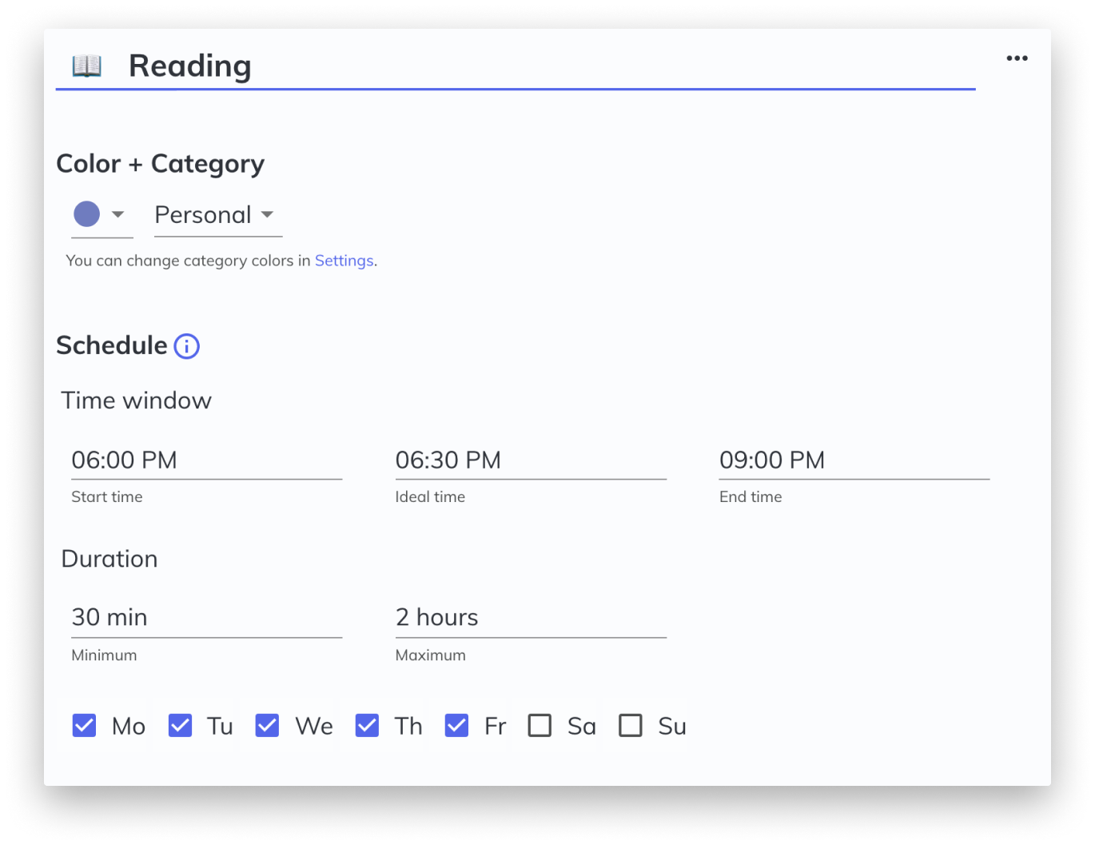Set the 30 min minimum duration
The image size is (1095, 845).
[207, 618]
